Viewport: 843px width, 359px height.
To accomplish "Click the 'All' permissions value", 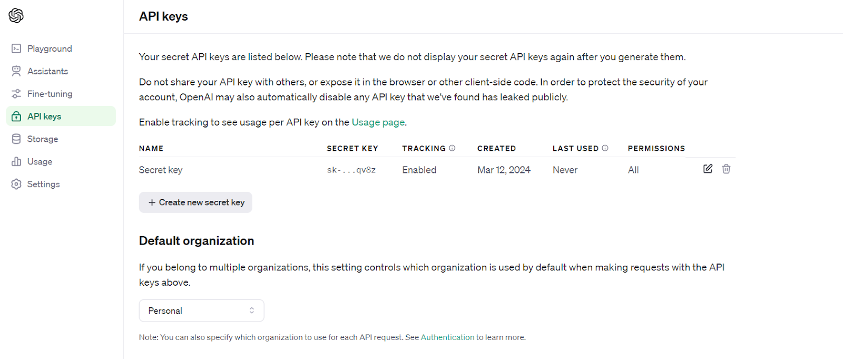I will point(633,170).
